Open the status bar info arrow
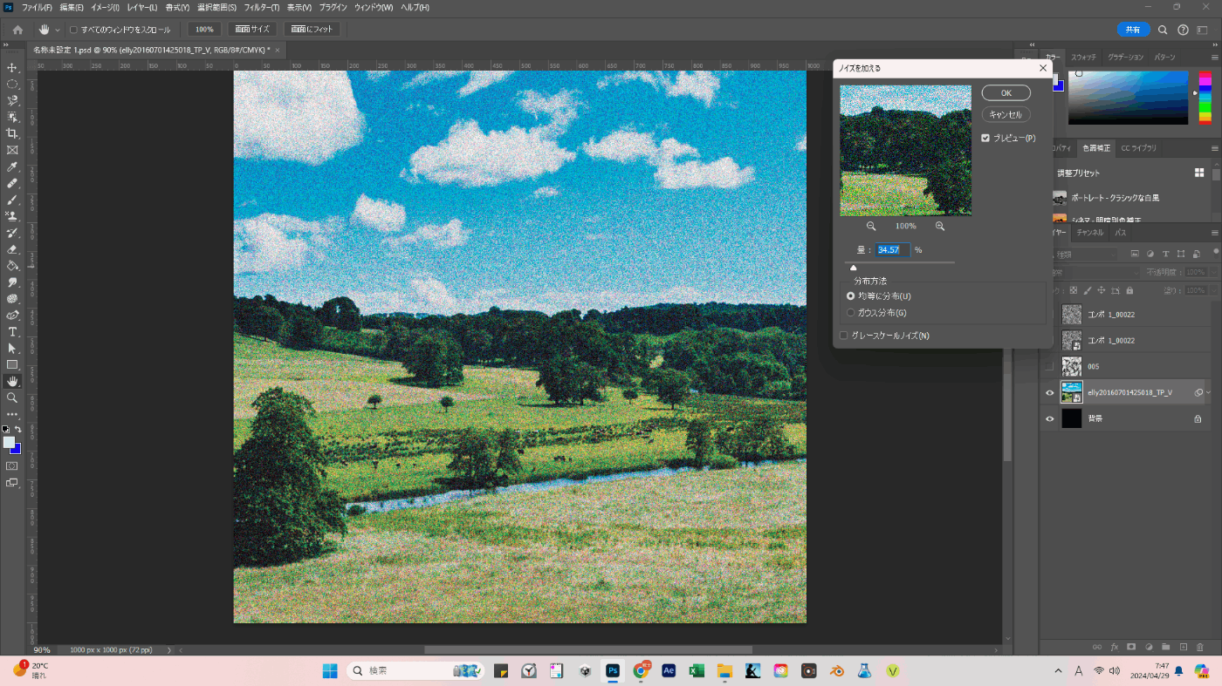 (x=168, y=650)
